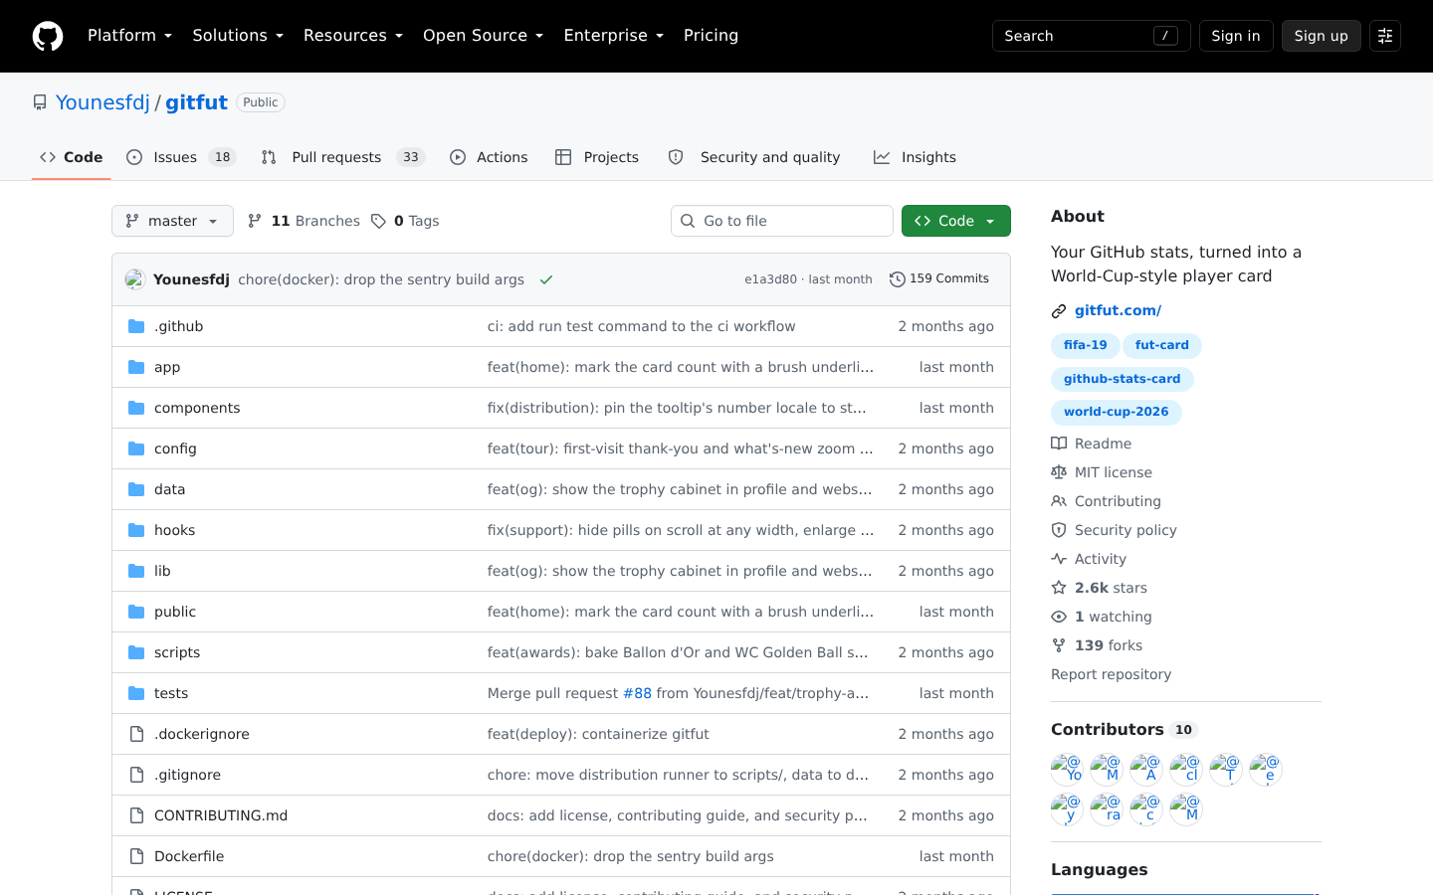Screen dimensions: 1433x895
Task: Click the fifa-19 topic tag
Action: pos(1085,346)
